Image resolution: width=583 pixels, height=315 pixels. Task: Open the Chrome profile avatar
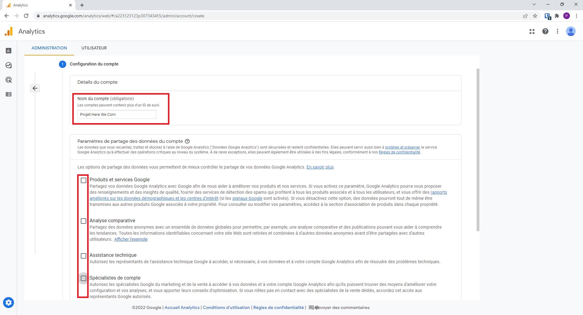coord(567,16)
